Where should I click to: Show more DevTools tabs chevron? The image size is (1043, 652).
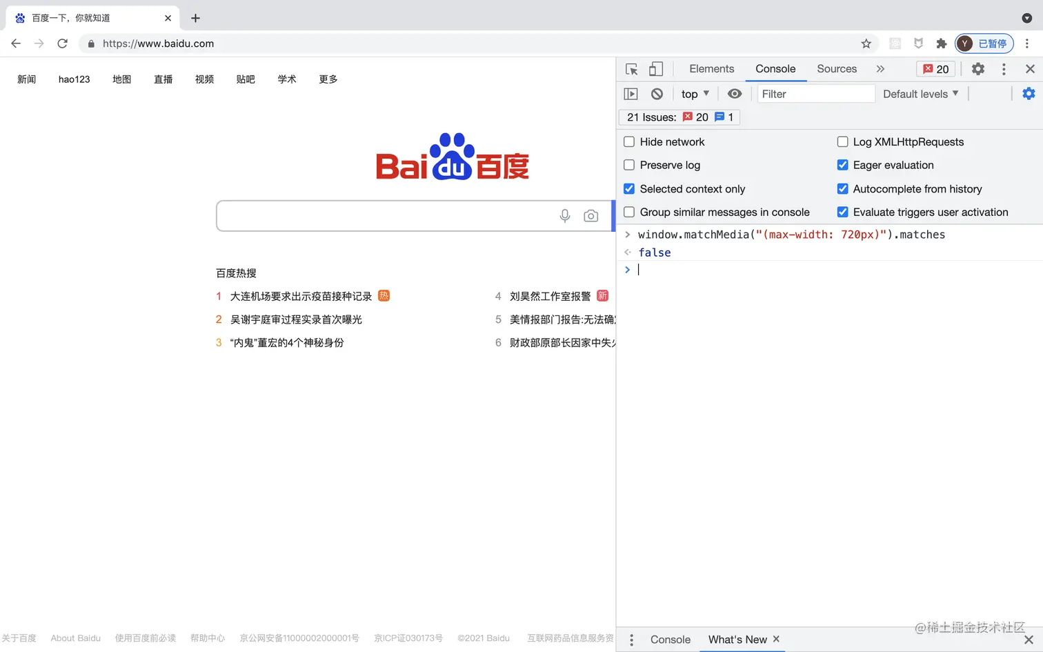click(x=880, y=69)
